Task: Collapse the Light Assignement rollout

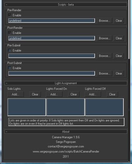Action: 66,83
